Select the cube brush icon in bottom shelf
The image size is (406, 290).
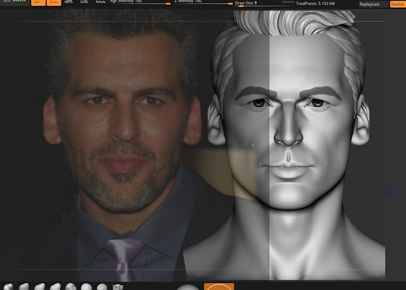pos(118,287)
